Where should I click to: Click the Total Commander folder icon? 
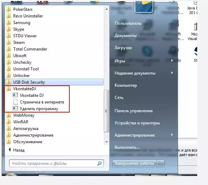click(x=9, y=49)
